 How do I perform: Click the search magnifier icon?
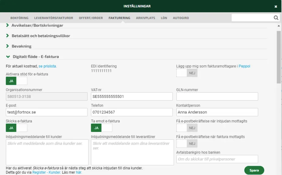coord(276,18)
